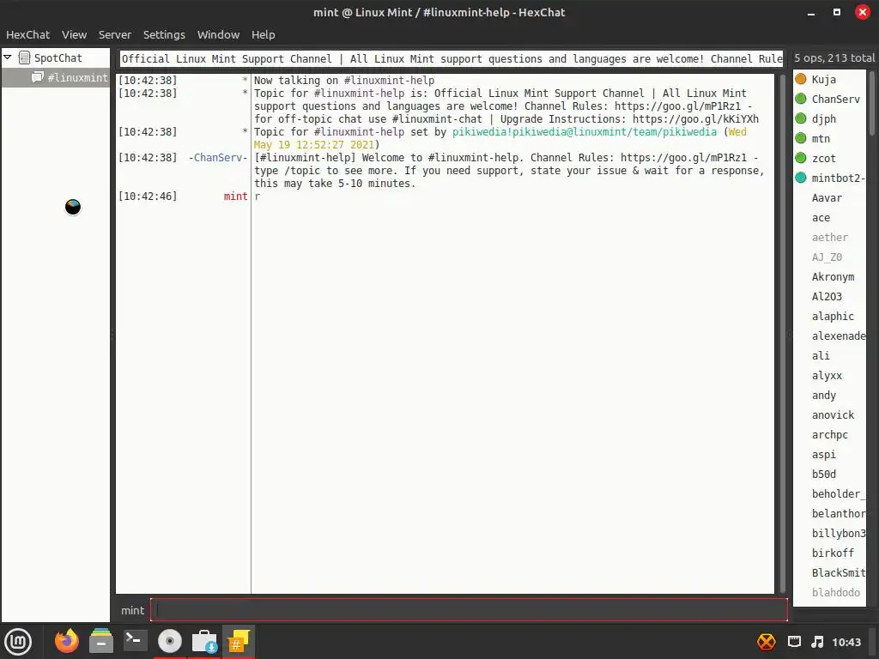Open the Help menu
879x659 pixels.
(263, 34)
